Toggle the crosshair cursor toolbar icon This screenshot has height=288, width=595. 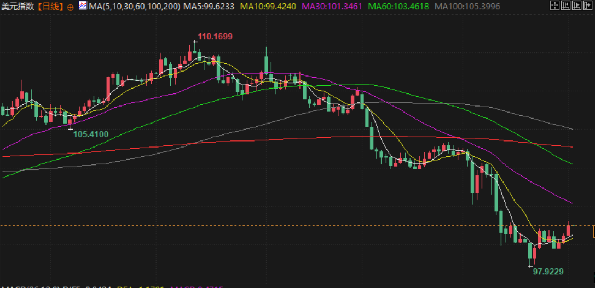pos(554,5)
